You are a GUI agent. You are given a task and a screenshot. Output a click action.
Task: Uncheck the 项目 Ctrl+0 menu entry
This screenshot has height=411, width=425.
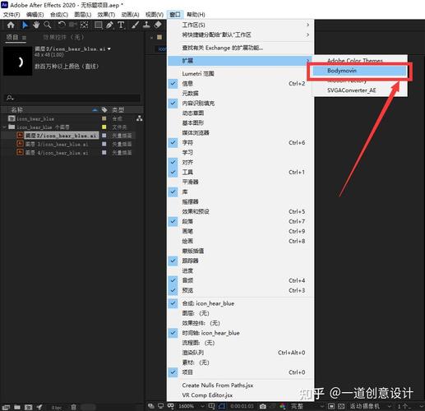pos(241,372)
